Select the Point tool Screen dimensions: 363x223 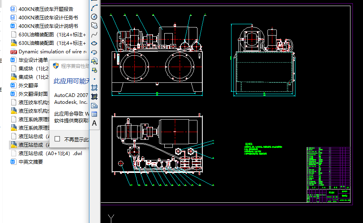click(x=94, y=79)
